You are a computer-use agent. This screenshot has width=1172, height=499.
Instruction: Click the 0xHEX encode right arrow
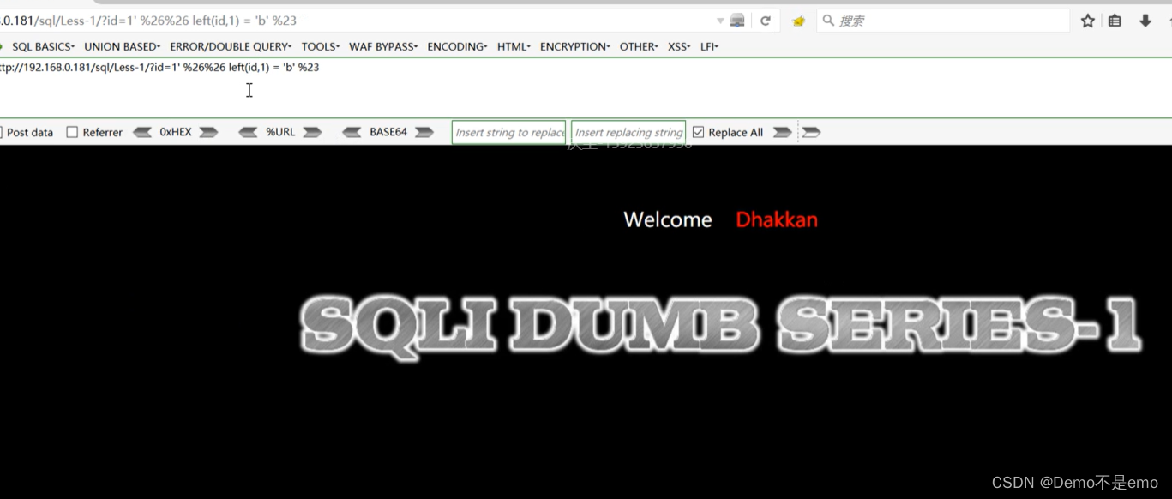pyautogui.click(x=209, y=132)
